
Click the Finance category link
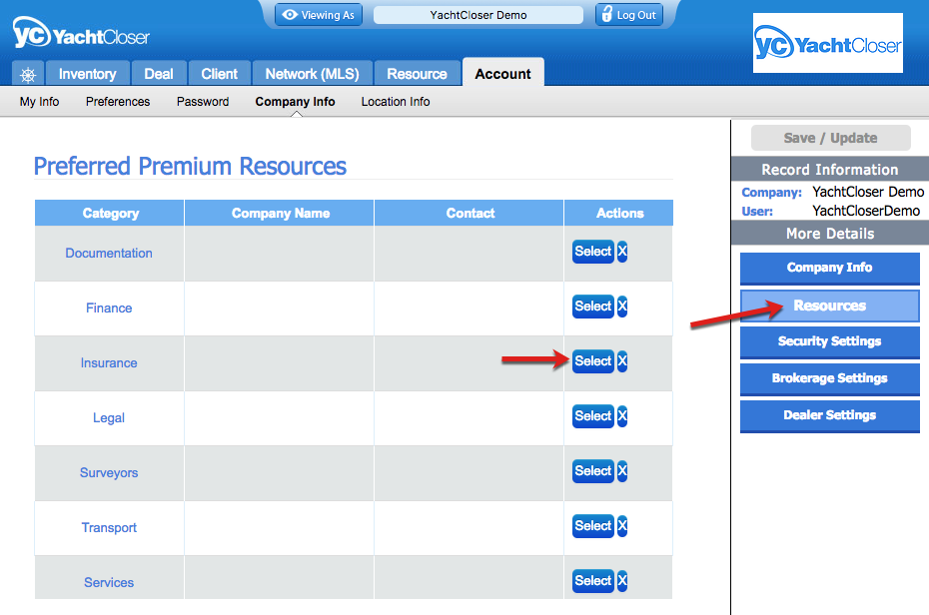point(109,307)
